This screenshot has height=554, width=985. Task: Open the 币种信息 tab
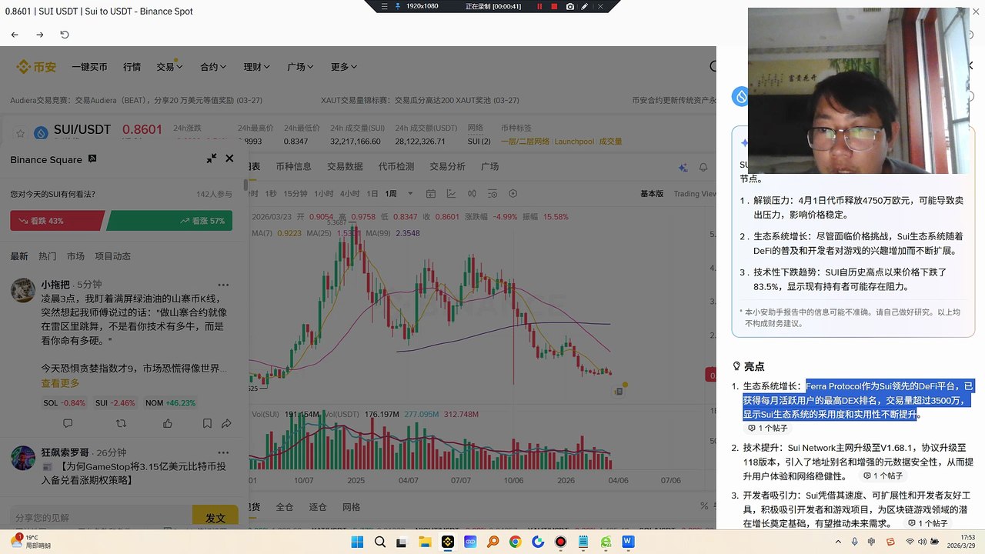coord(293,166)
